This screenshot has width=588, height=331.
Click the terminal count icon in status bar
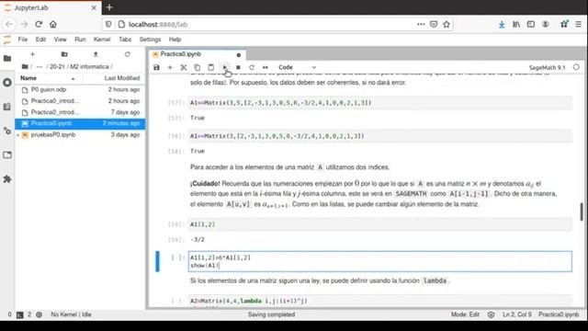[x=20, y=314]
